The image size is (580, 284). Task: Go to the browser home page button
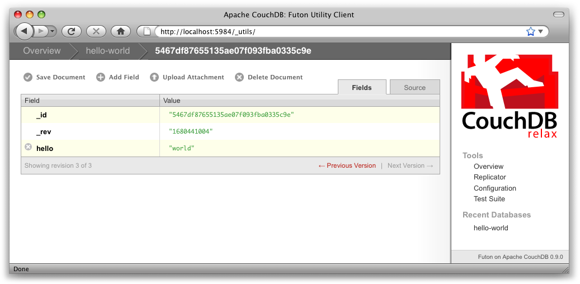(120, 31)
